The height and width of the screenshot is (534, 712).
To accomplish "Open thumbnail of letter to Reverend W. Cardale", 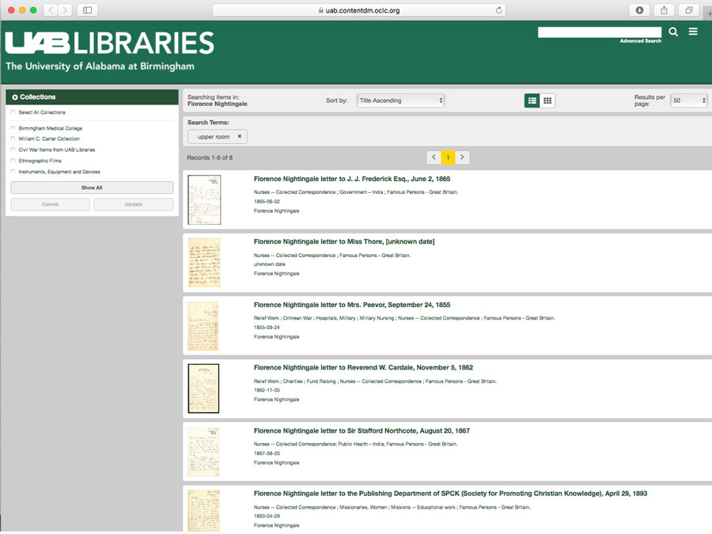I will (x=203, y=388).
